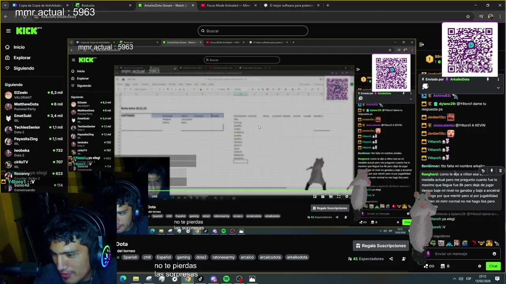This screenshot has width=506, height=284.
Task: Click the channel points infinity icon
Action: (431, 266)
